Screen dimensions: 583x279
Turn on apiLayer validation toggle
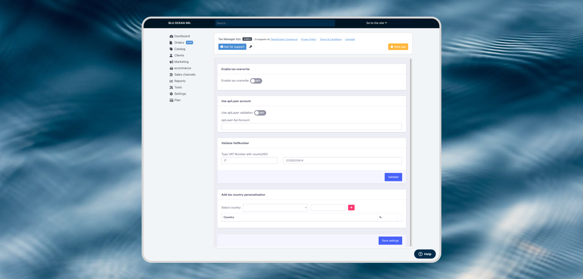(x=260, y=113)
